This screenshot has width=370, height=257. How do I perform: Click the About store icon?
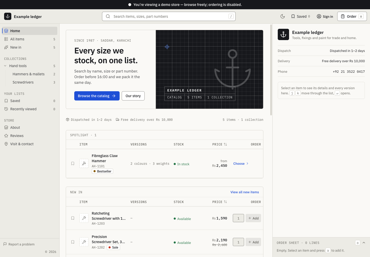pos(6,127)
